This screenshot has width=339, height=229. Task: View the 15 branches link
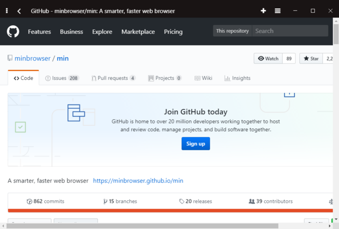[120, 201]
